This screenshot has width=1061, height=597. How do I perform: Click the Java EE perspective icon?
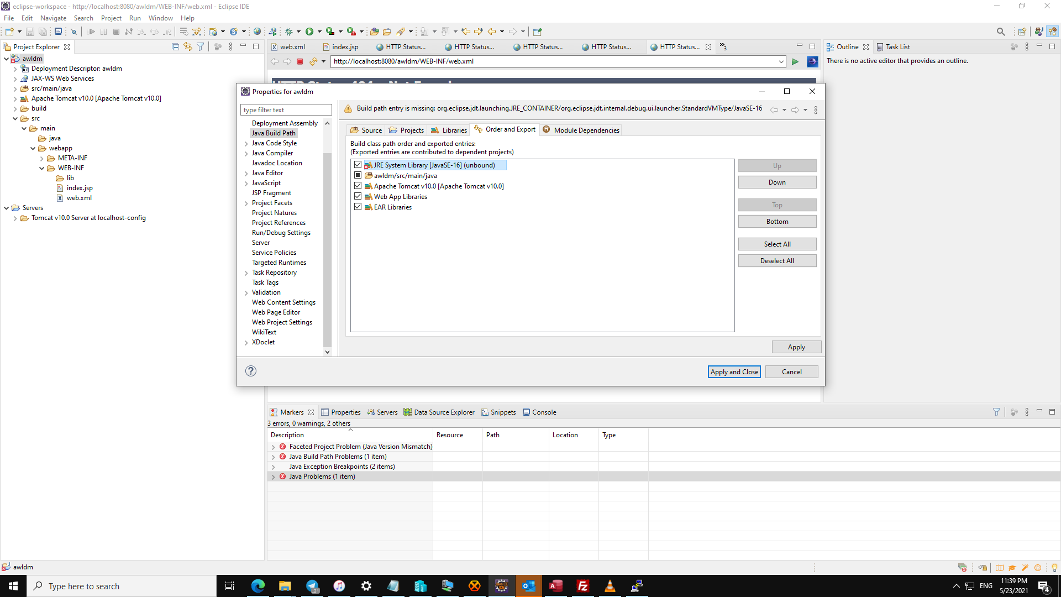coord(1053,32)
